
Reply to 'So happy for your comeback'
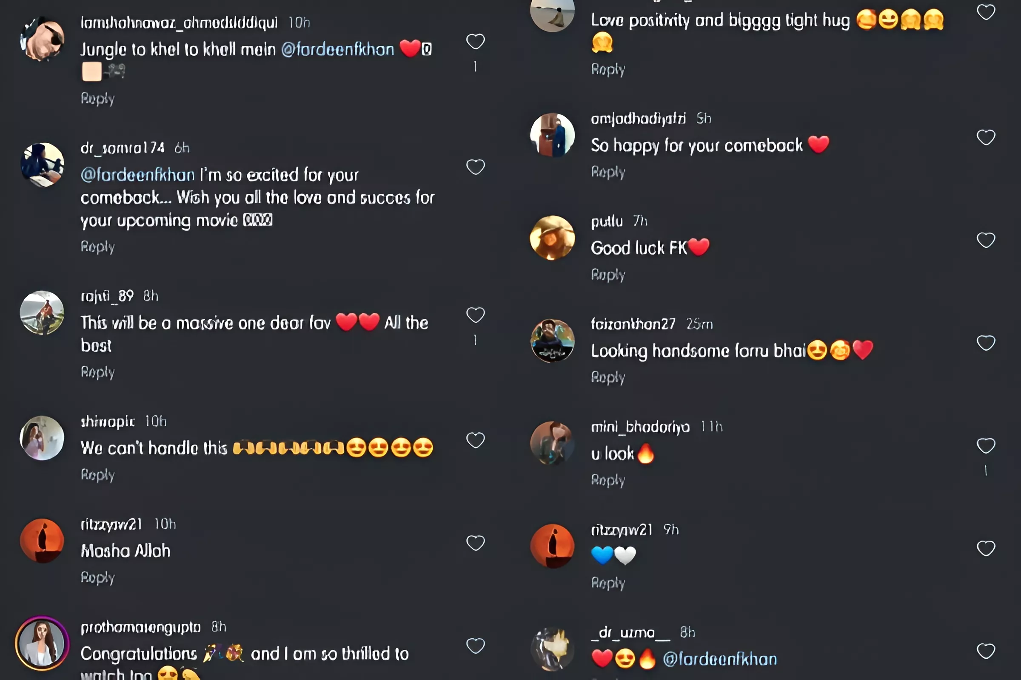pos(608,172)
